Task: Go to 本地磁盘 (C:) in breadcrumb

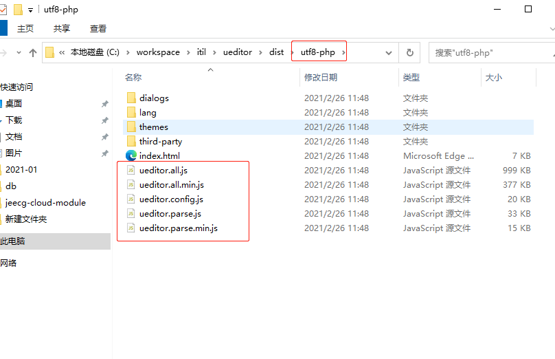Action: click(x=95, y=52)
